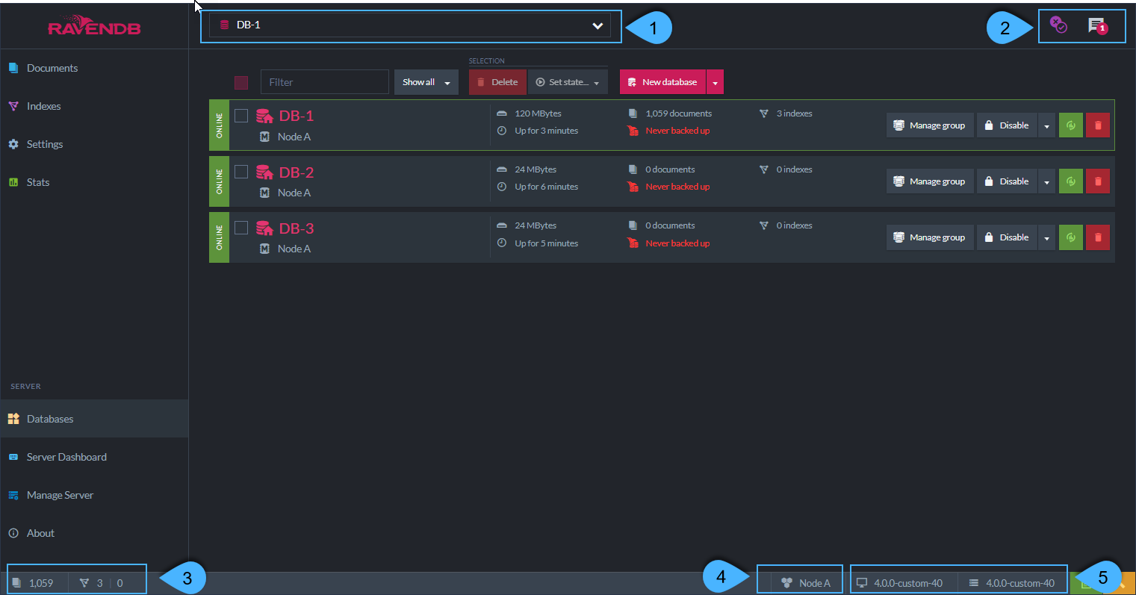Click the Disable button for DB-3

tap(1007, 237)
